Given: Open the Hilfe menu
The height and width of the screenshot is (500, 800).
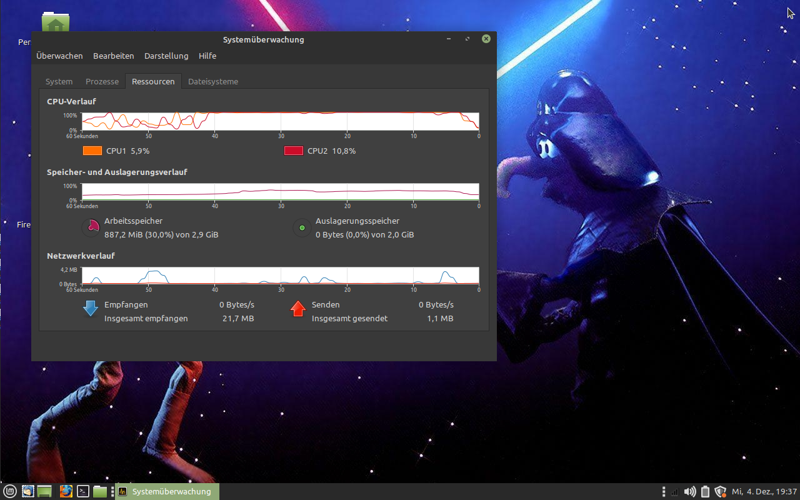Looking at the screenshot, I should 207,56.
